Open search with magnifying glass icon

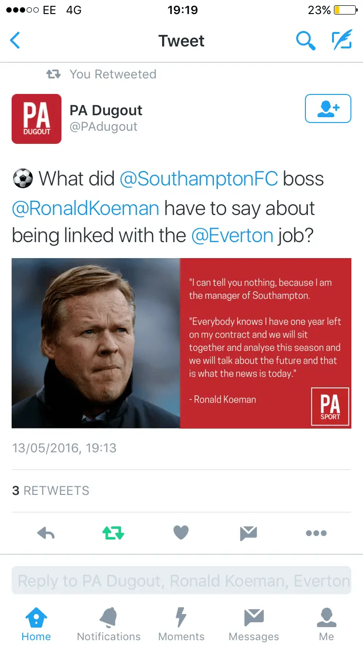pos(305,41)
